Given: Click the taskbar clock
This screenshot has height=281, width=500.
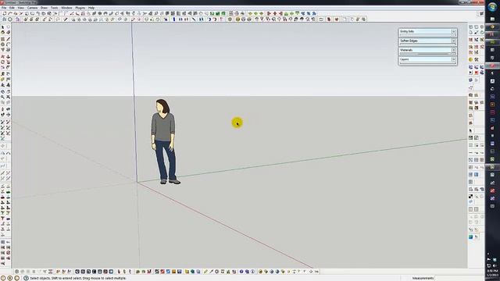Looking at the screenshot, I should (493, 272).
